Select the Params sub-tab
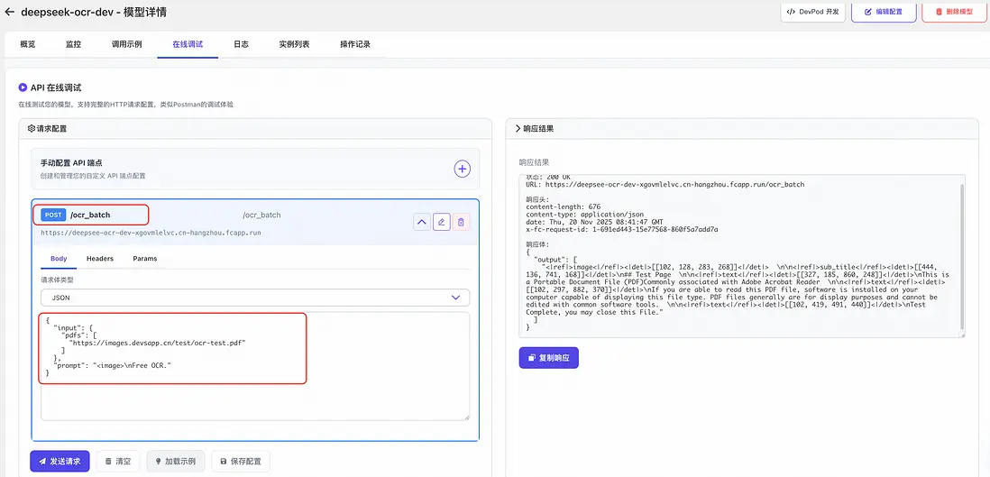Image resolution: width=990 pixels, height=477 pixels. [144, 259]
